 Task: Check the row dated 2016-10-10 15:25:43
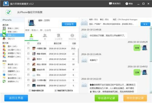(28, 59)
